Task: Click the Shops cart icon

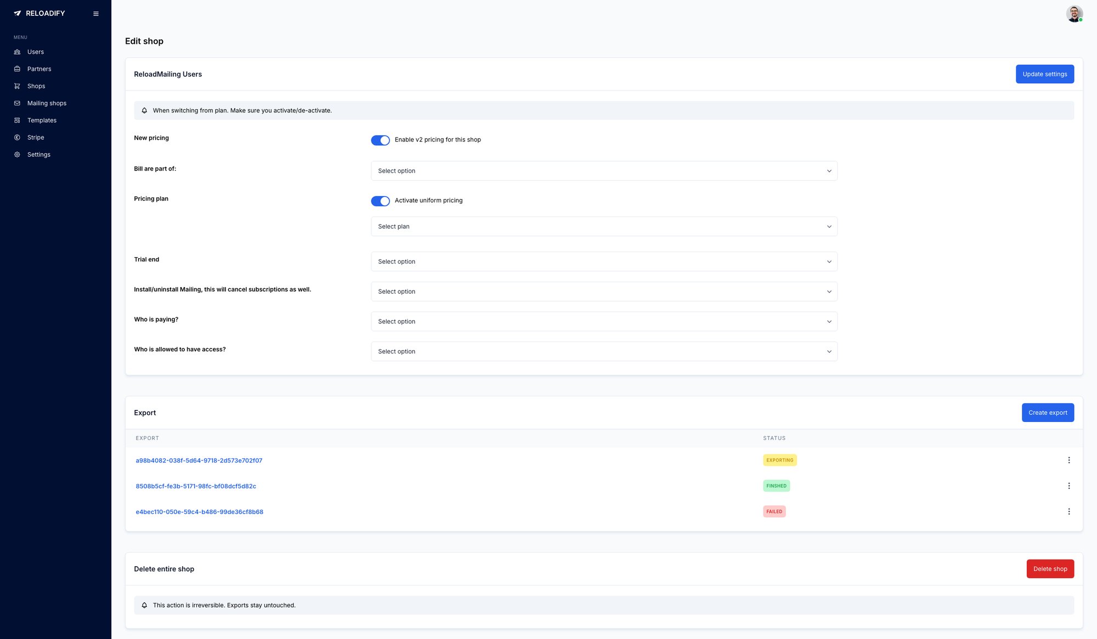Action: pos(18,86)
